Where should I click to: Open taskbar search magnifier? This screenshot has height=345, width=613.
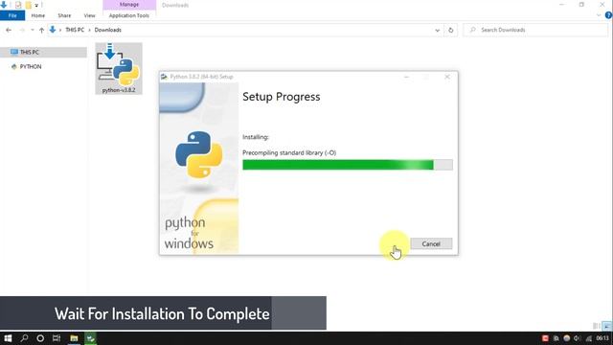[x=24, y=338]
